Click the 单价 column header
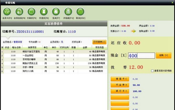175x110 pixels. point(54,47)
